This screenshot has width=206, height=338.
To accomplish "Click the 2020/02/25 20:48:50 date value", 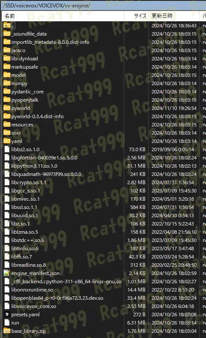I will pyautogui.click(x=174, y=265).
